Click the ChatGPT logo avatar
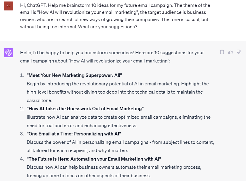This screenshot has width=246, height=181. click(x=8, y=53)
